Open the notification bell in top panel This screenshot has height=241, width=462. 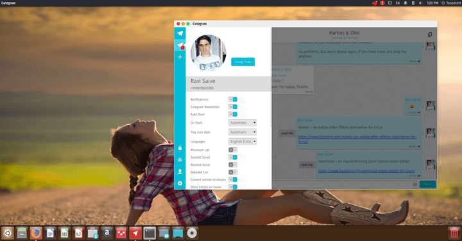406,3
